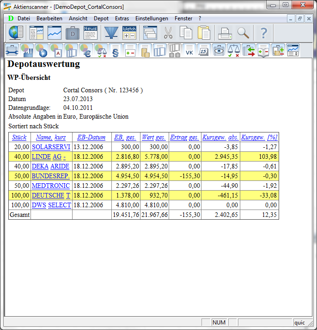Open the DWS SELECT security link
317x330 pixels.
pyautogui.click(x=51, y=205)
